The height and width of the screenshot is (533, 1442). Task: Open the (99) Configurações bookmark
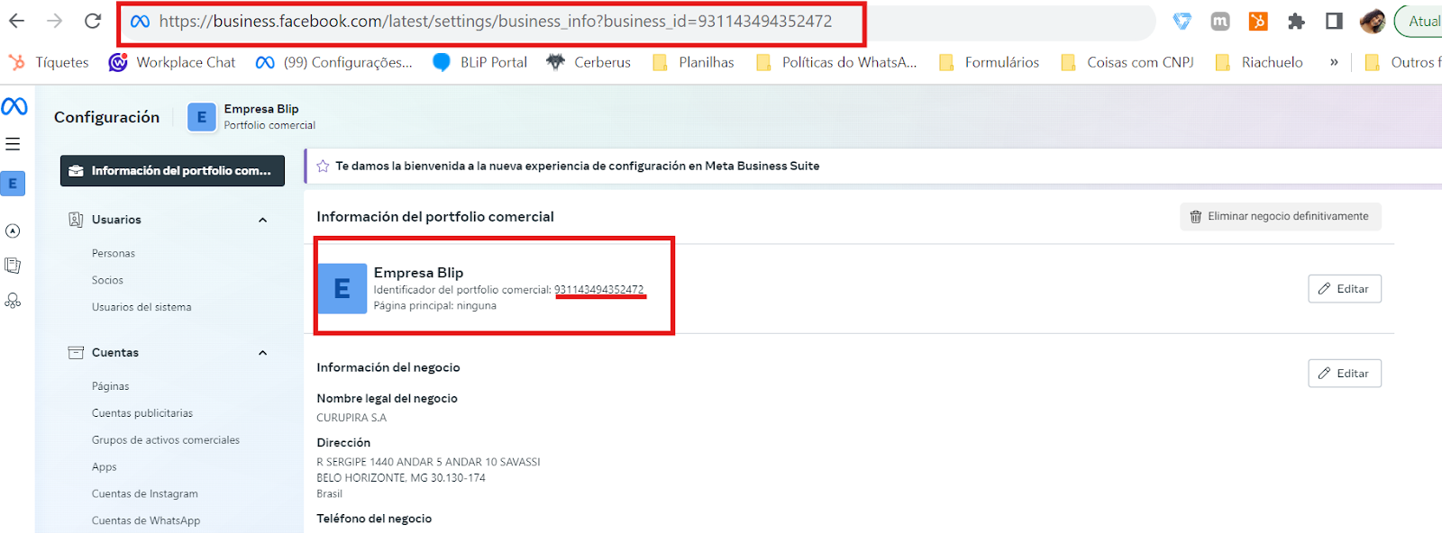pos(333,62)
